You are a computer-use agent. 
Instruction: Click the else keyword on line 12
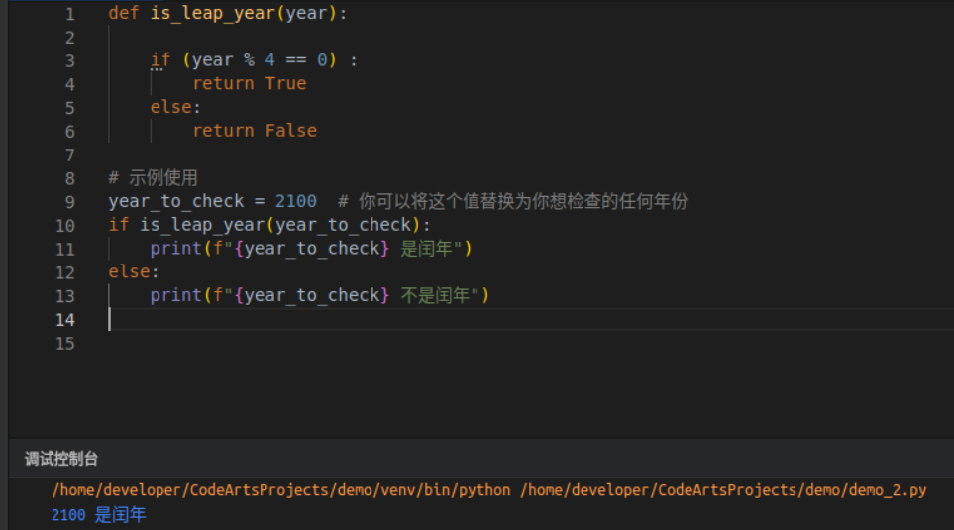[129, 271]
